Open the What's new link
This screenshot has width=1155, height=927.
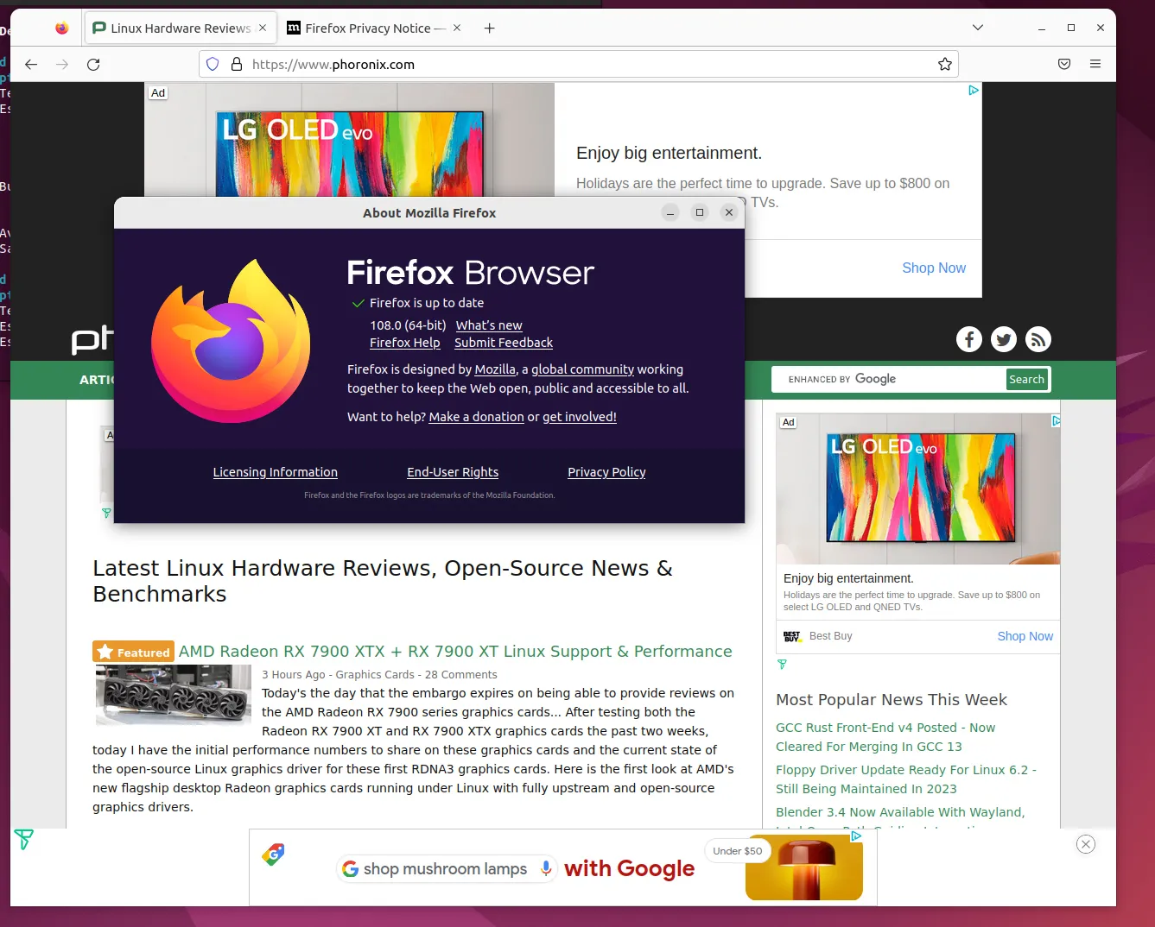coord(489,325)
